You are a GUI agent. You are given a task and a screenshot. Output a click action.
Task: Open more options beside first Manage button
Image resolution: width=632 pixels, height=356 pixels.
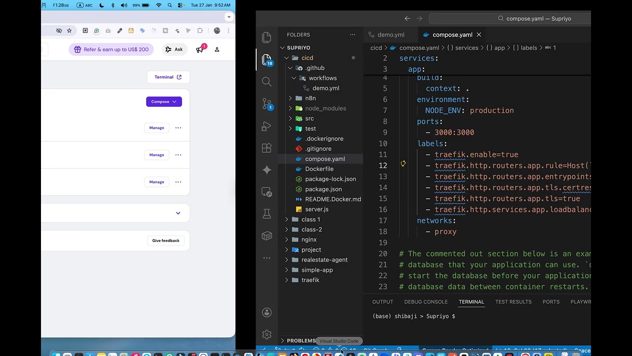point(178,128)
